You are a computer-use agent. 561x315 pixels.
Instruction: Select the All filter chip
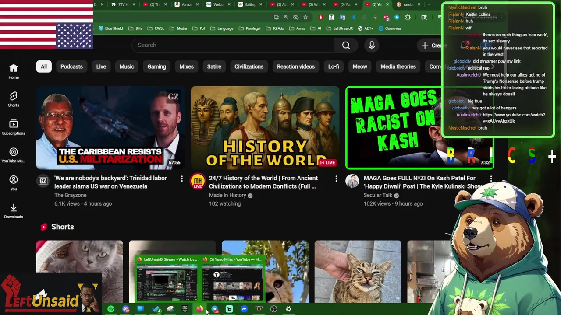click(x=44, y=66)
